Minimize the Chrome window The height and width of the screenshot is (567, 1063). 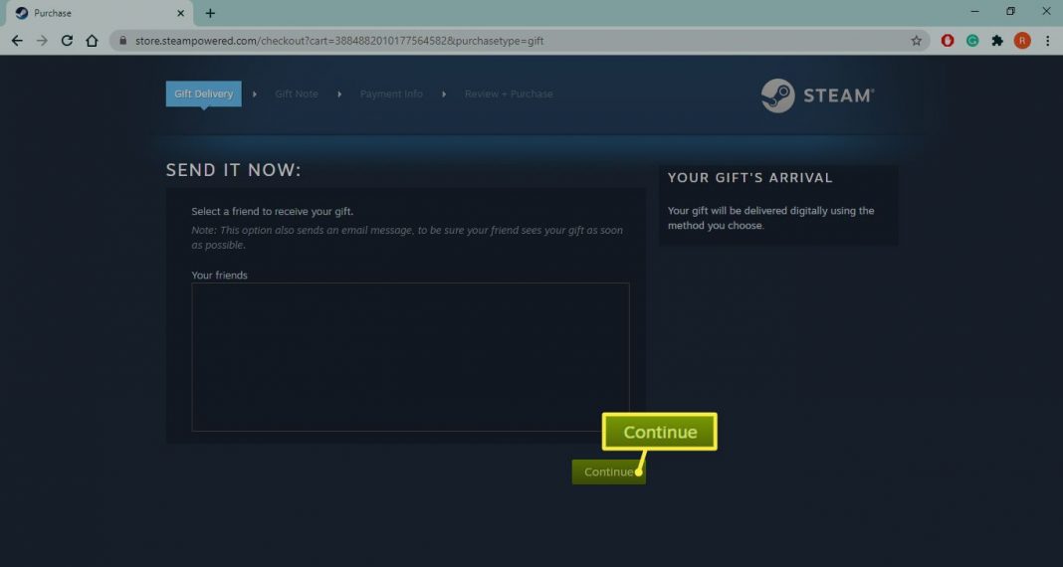click(974, 12)
